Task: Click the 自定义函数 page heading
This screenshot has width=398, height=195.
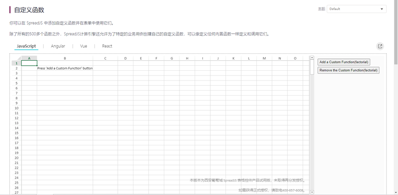Action: (x=29, y=10)
